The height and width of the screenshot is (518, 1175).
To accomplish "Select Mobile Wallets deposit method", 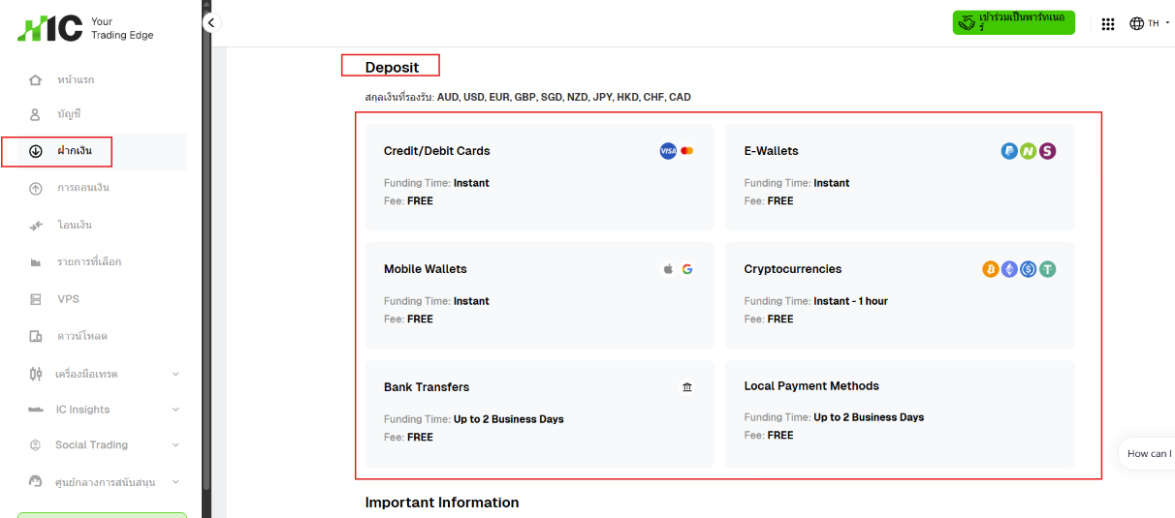I will point(540,295).
